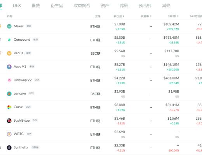The image size is (202, 155).
Task: Click the category tag beside WBTC
Action: tap(29, 134)
